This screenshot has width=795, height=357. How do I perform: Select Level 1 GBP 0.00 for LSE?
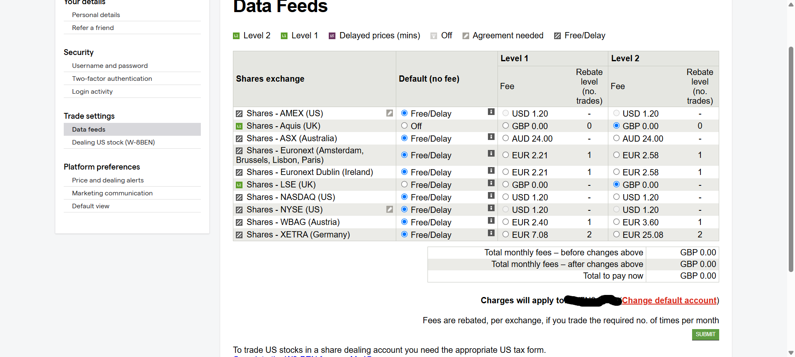tap(505, 184)
